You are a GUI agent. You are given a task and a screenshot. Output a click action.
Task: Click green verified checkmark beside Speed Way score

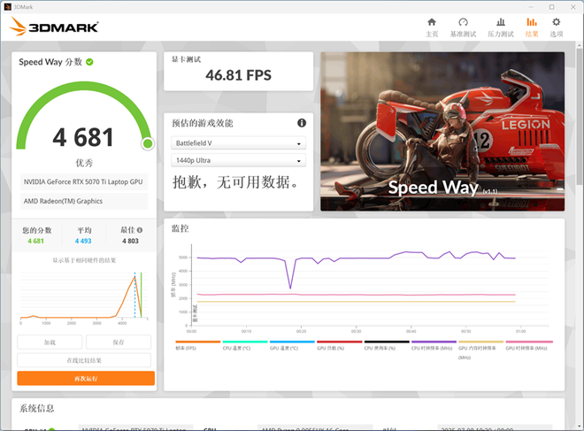click(90, 62)
